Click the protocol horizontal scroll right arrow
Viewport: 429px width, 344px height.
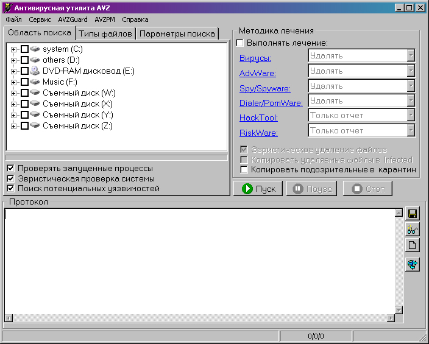point(391,318)
